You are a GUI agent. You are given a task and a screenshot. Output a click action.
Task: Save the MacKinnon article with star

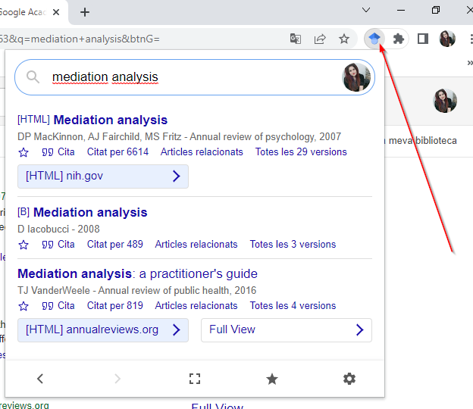pyautogui.click(x=23, y=152)
